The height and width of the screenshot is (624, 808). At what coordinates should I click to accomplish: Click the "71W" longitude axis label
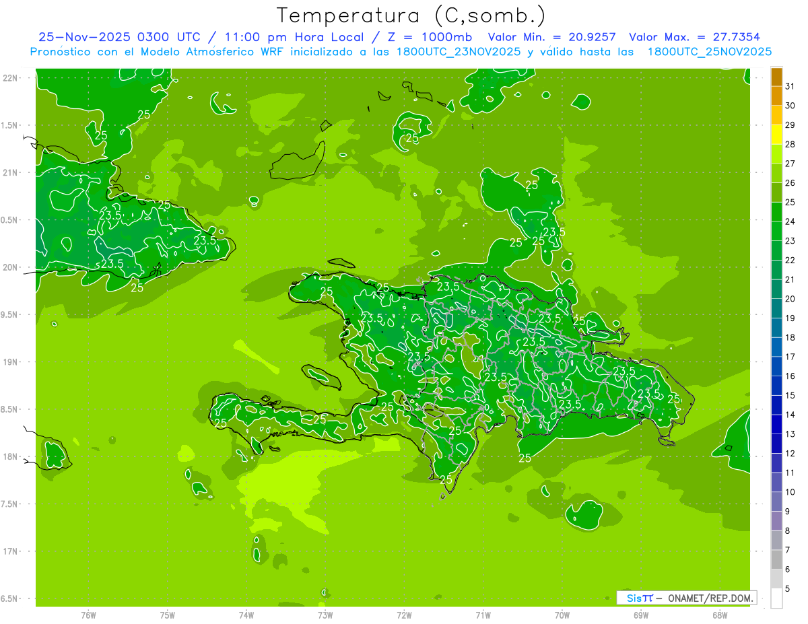point(483,615)
